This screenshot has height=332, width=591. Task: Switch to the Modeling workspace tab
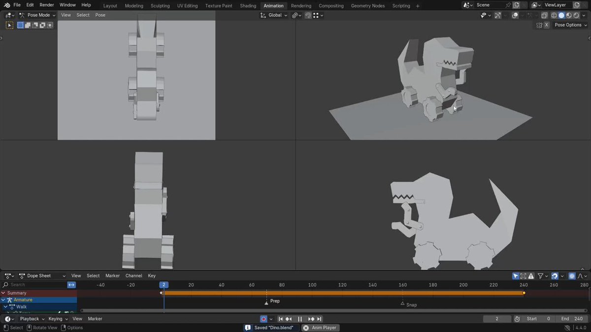(134, 6)
